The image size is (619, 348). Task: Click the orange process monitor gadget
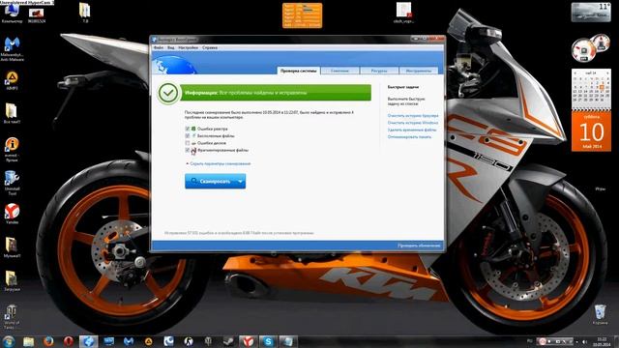coord(302,15)
